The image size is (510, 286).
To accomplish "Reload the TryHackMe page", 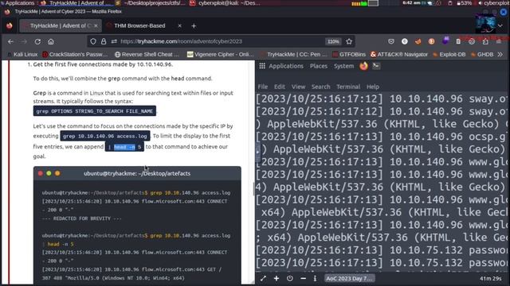I will coord(37,41).
